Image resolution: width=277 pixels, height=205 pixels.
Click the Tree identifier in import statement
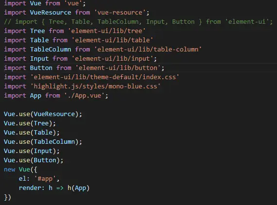coord(37,31)
